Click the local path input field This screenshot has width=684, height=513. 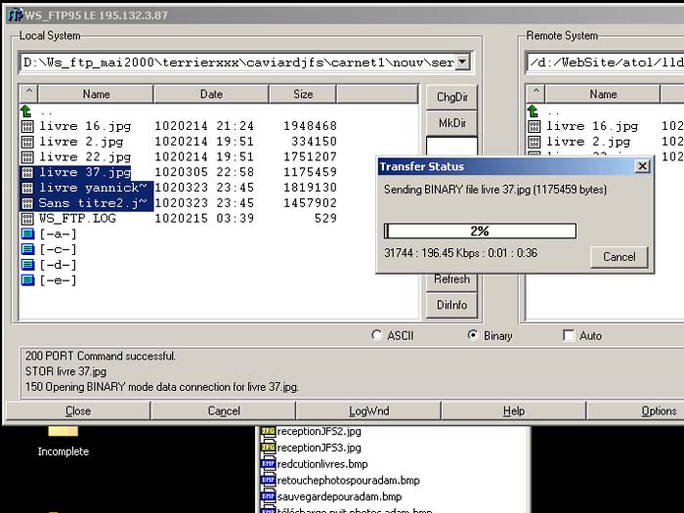pyautogui.click(x=238, y=63)
